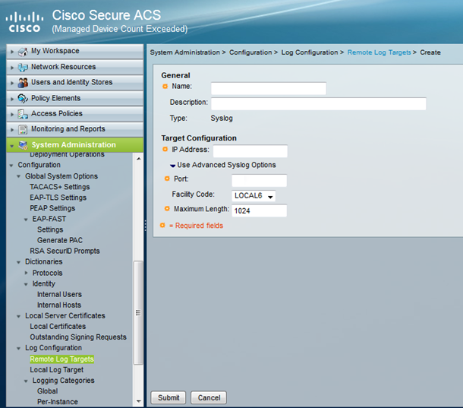Screen dimensions: 463x408
Task: Click the Cancel button
Action: 209,397
